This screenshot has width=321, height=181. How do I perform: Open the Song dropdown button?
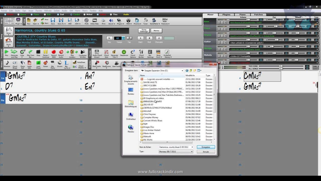click(x=9, y=31)
